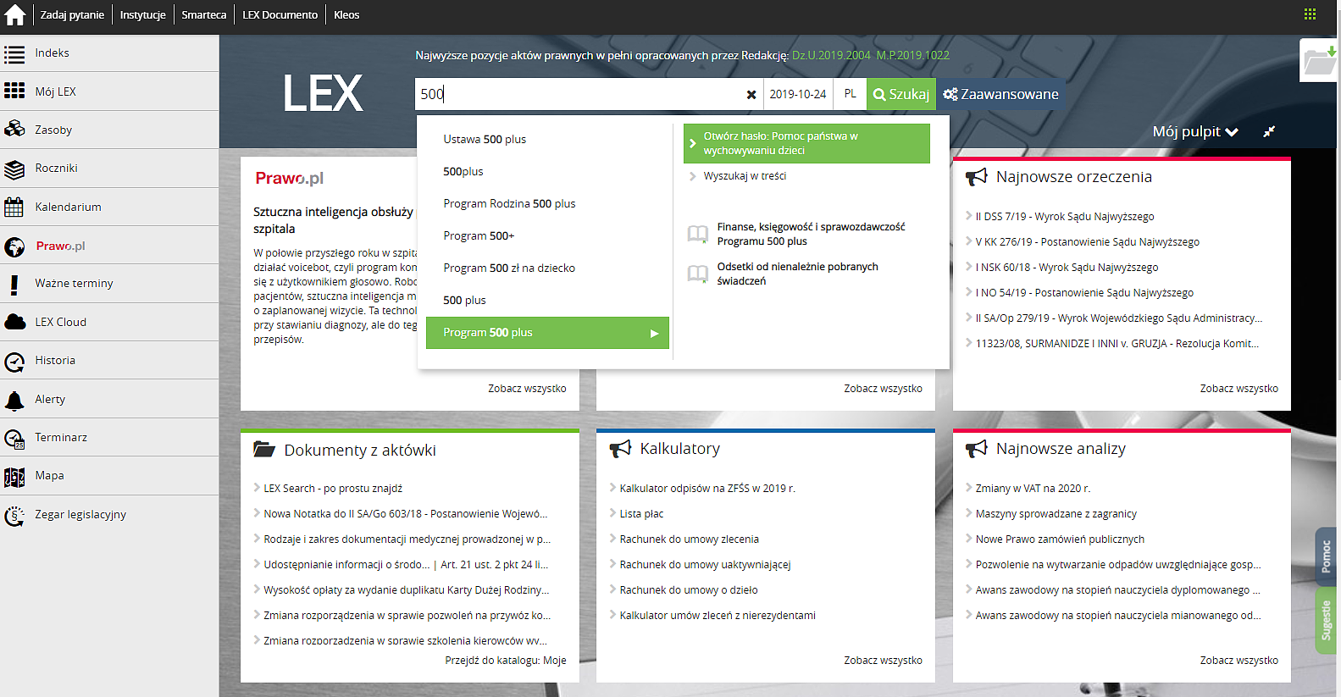Image resolution: width=1341 pixels, height=697 pixels.
Task: Go to the home icon in top bar
Action: (x=15, y=14)
